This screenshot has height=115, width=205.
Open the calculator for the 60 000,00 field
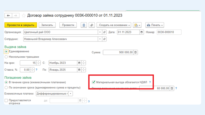tap(172, 88)
